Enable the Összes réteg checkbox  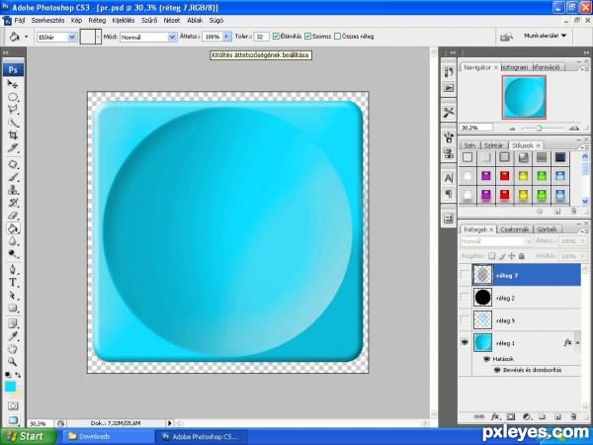tap(337, 37)
